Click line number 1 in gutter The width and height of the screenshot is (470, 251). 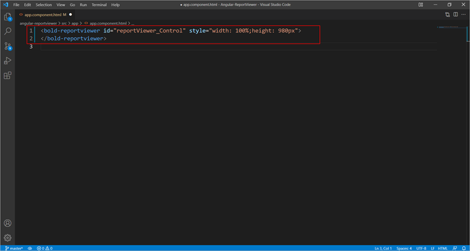click(x=31, y=31)
